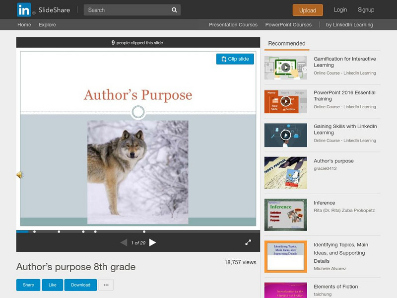397x298 pixels.
Task: Play the Gamification for Interactive Learning video
Action: pyautogui.click(x=285, y=68)
